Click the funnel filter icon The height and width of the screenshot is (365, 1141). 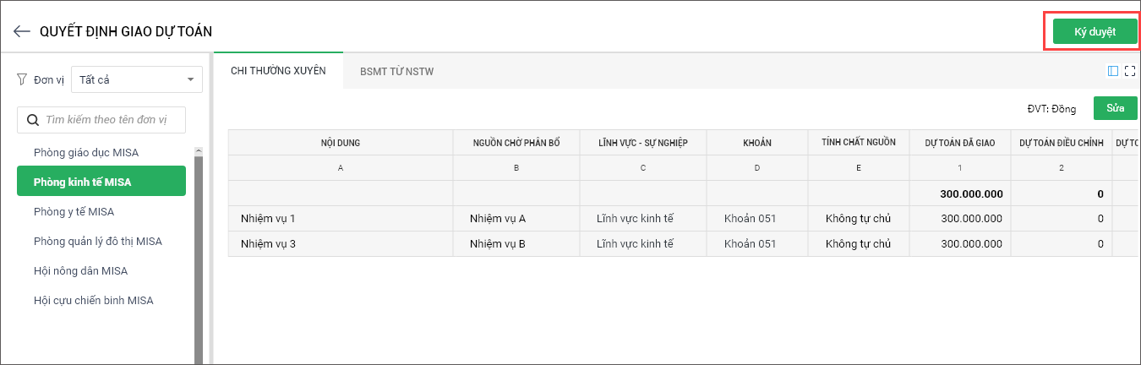[23, 79]
